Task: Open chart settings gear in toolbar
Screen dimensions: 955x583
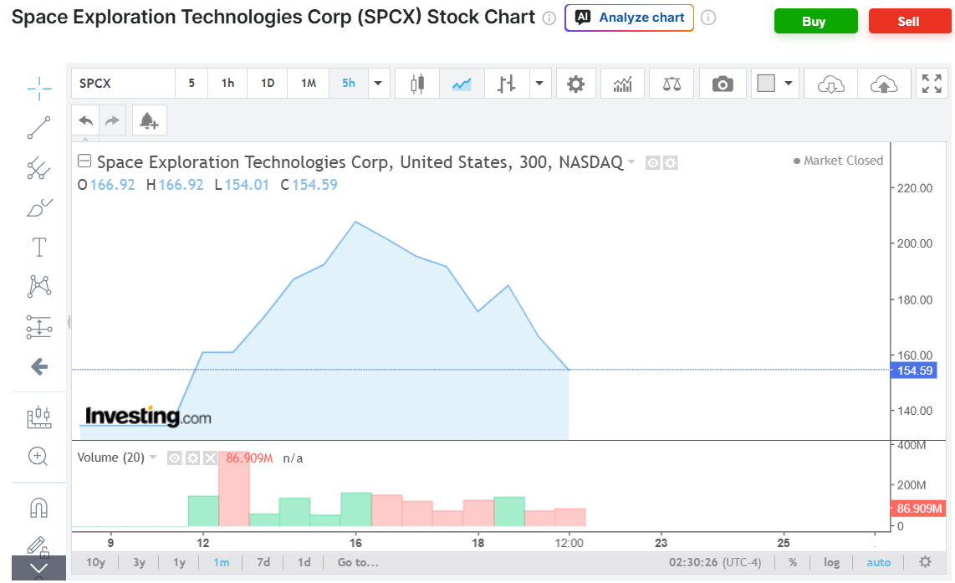Action: click(575, 84)
